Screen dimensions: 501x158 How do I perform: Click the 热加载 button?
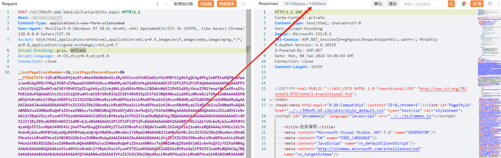(206, 4)
